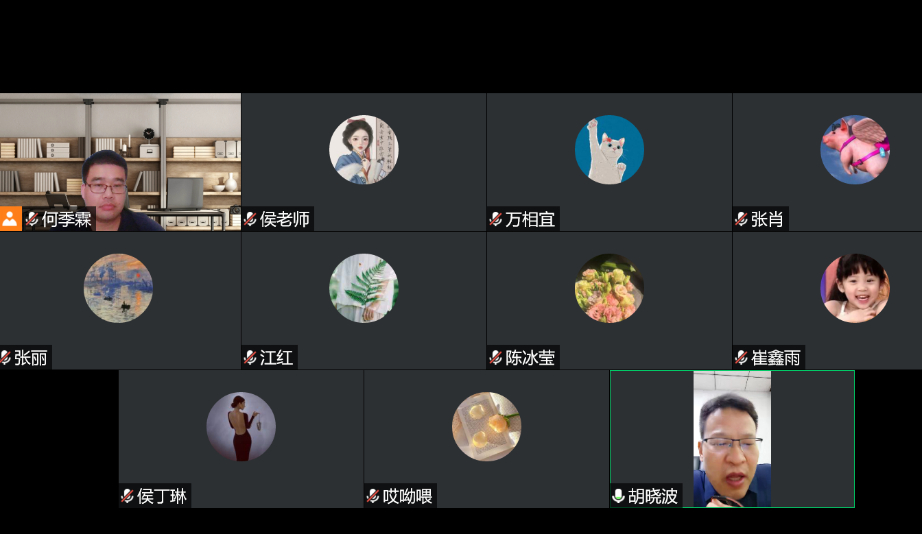Select 张丽's sunset painting avatar
Image resolution: width=922 pixels, height=534 pixels.
click(118, 288)
